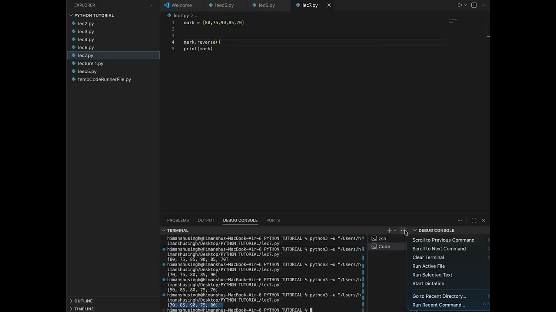Choose Start Dictation in menu
This screenshot has height=312, width=556.
tap(428, 283)
